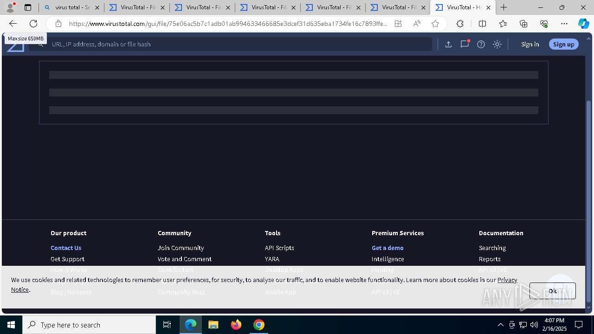Click Ok on the cookie notice
The height and width of the screenshot is (334, 594).
(x=552, y=291)
